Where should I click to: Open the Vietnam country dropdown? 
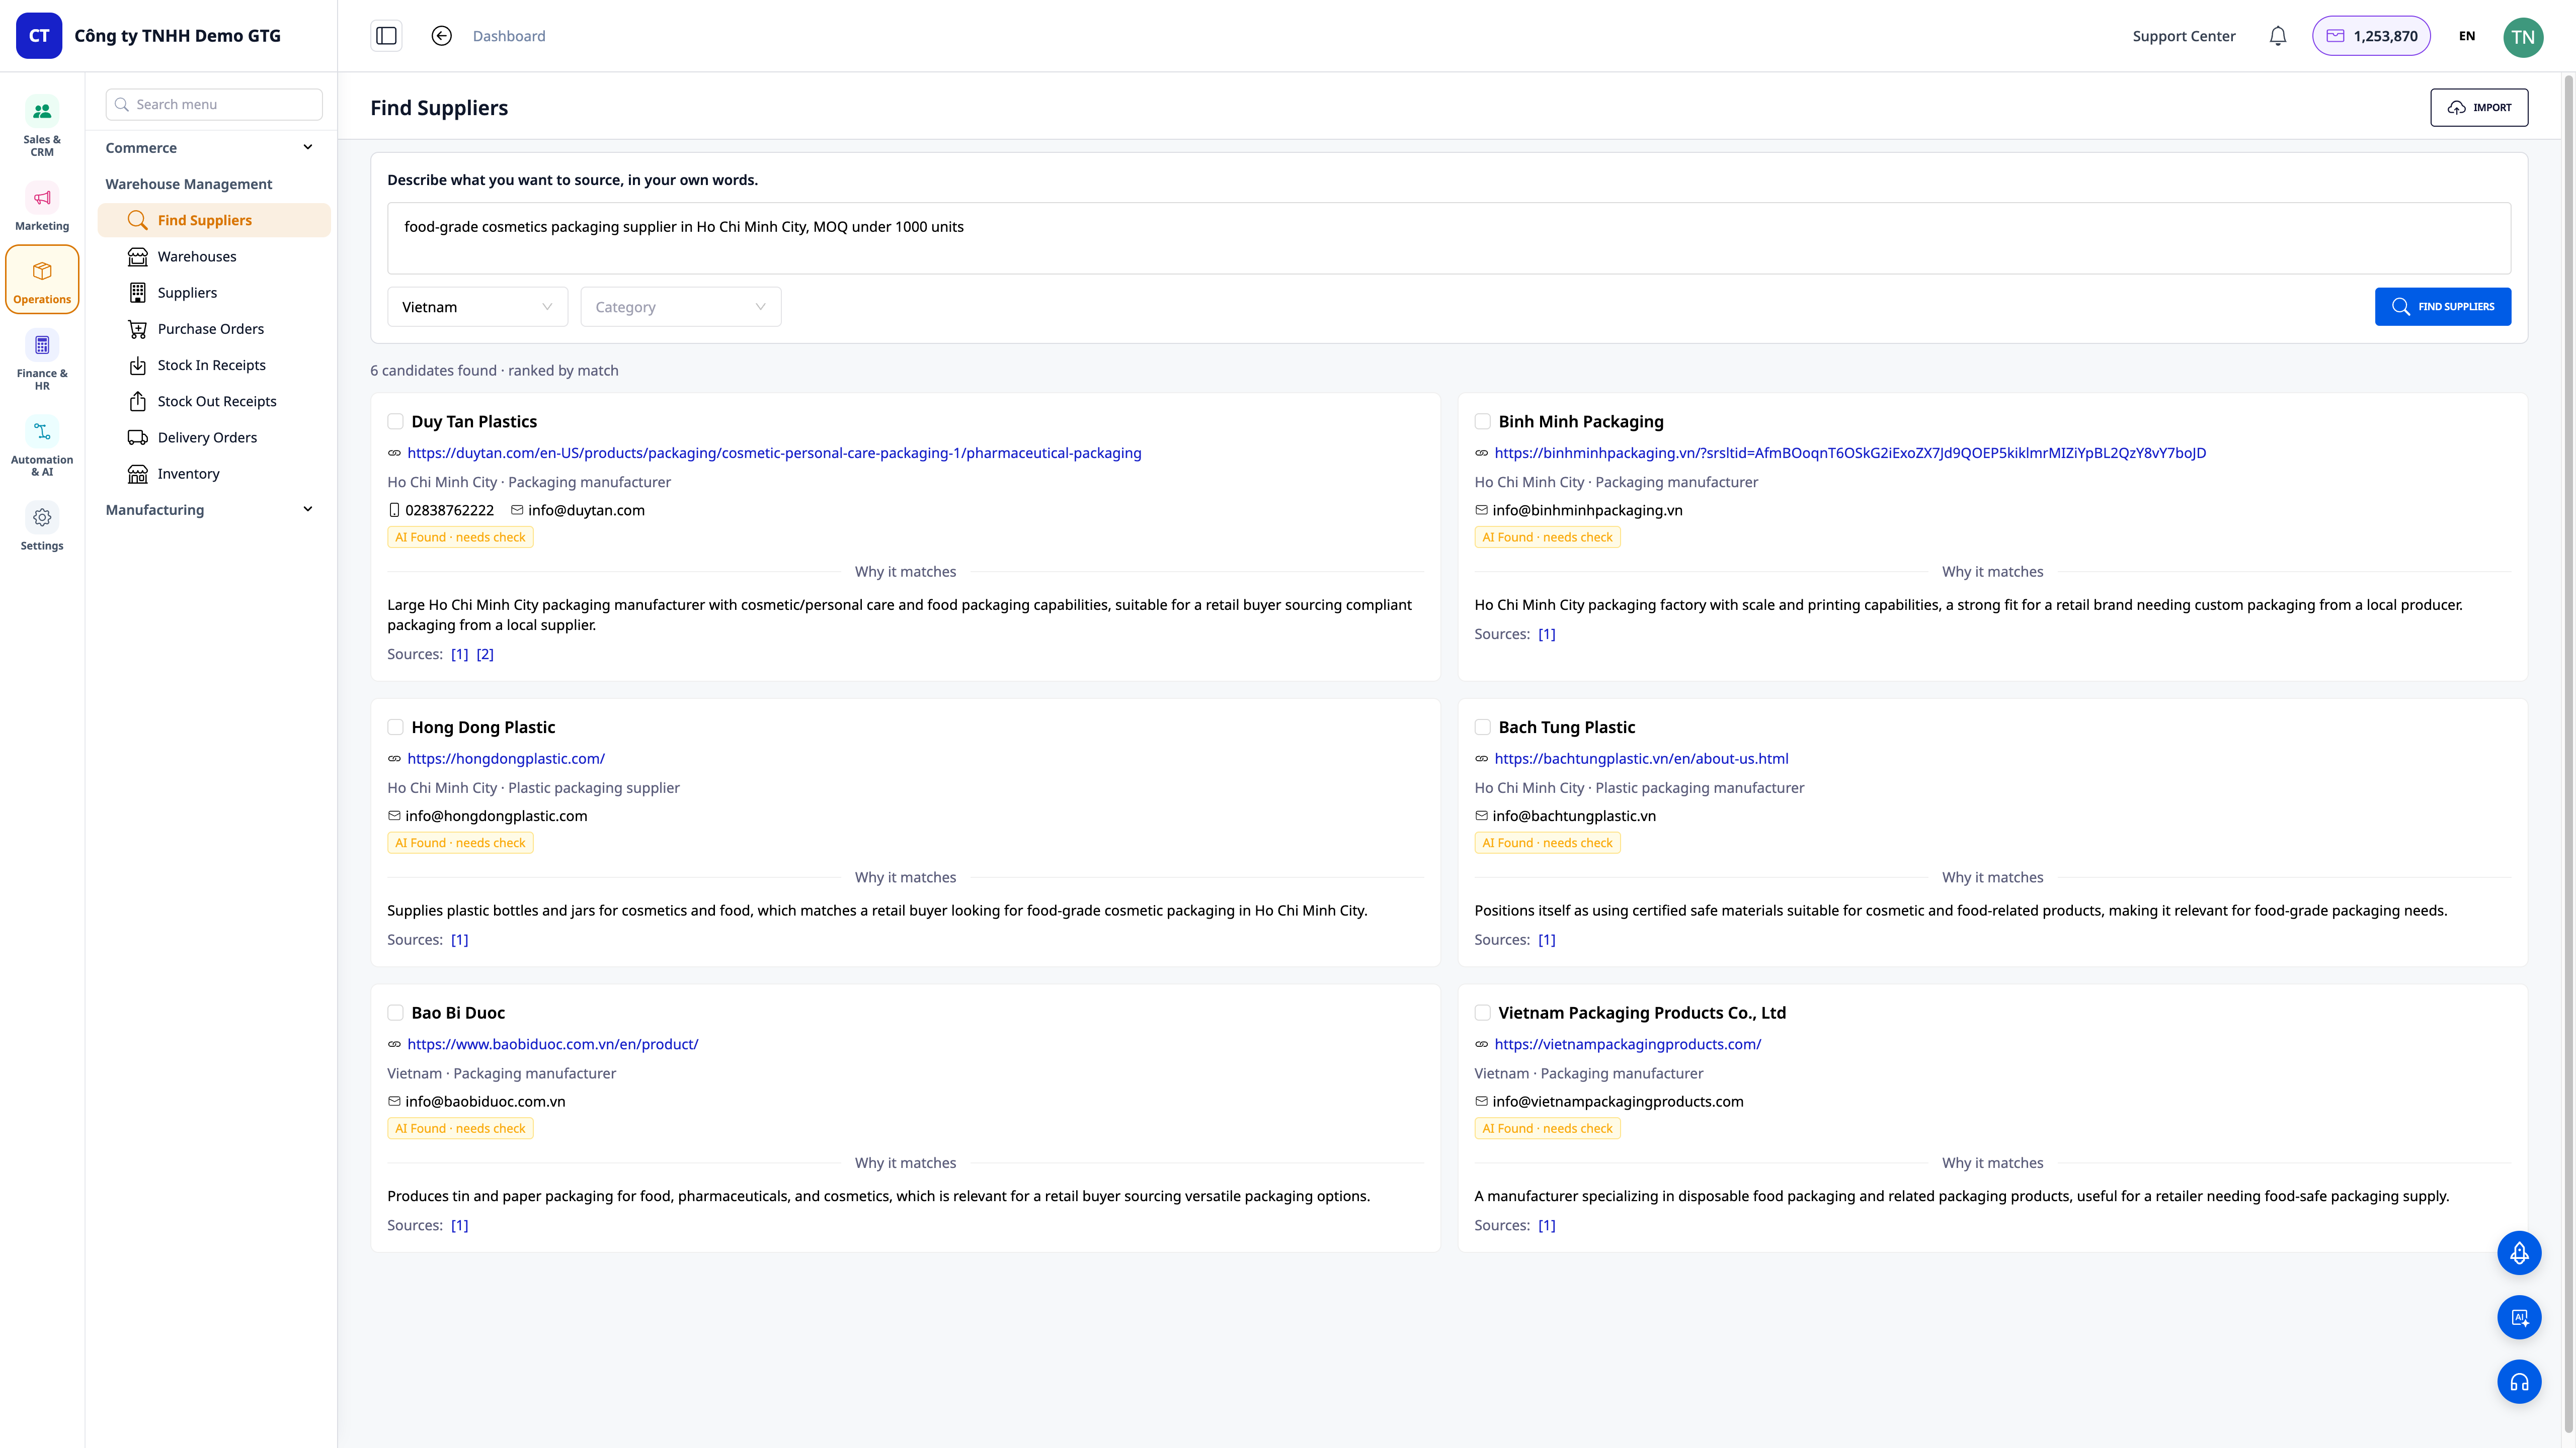(477, 307)
